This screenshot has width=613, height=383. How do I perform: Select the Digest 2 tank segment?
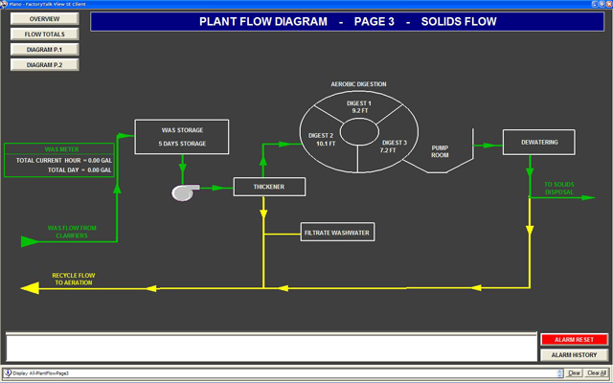pyautogui.click(x=322, y=140)
